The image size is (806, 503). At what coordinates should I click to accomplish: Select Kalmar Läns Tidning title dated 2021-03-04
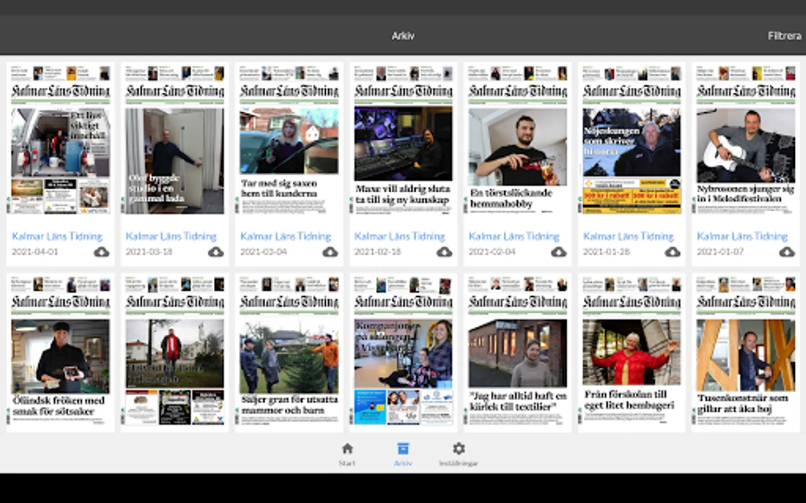(285, 236)
